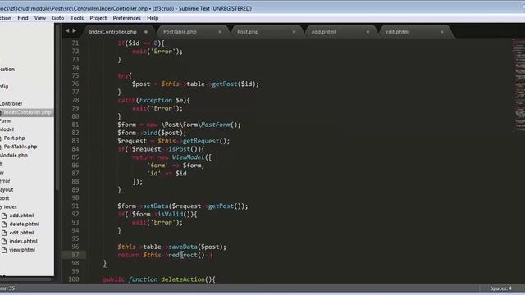Click the next tab arrow
This screenshot has height=295, width=525.
click(x=75, y=31)
